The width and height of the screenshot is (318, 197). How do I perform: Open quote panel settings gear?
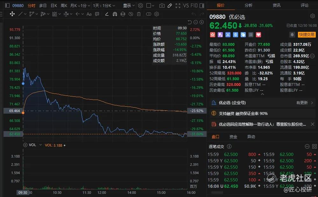coord(313,16)
